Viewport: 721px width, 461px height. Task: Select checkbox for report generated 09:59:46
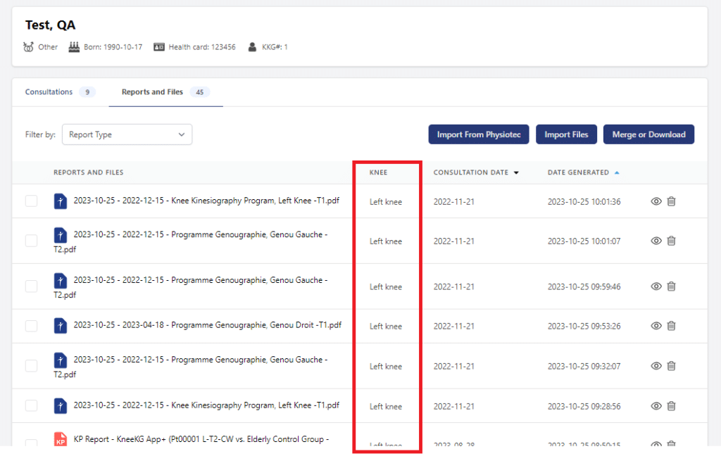coord(31,286)
